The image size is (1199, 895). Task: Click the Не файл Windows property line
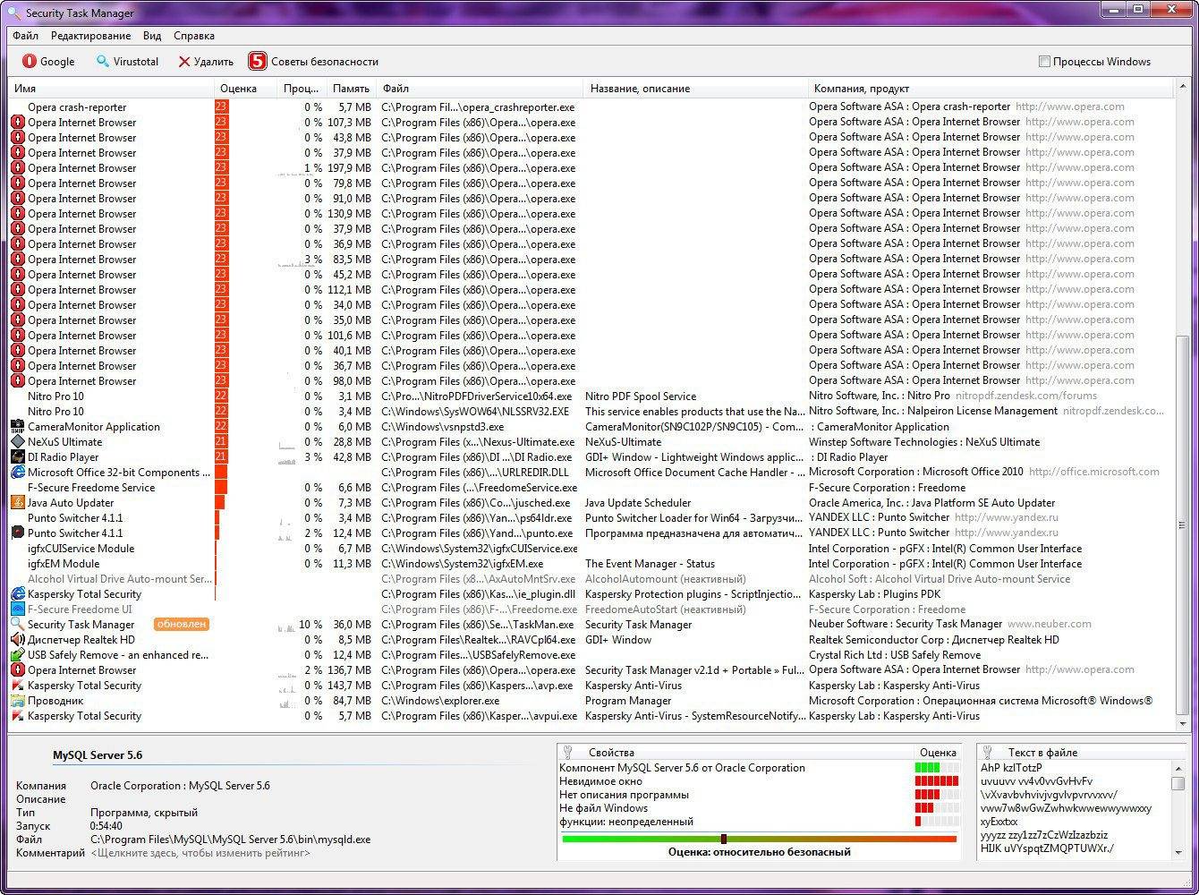757,808
